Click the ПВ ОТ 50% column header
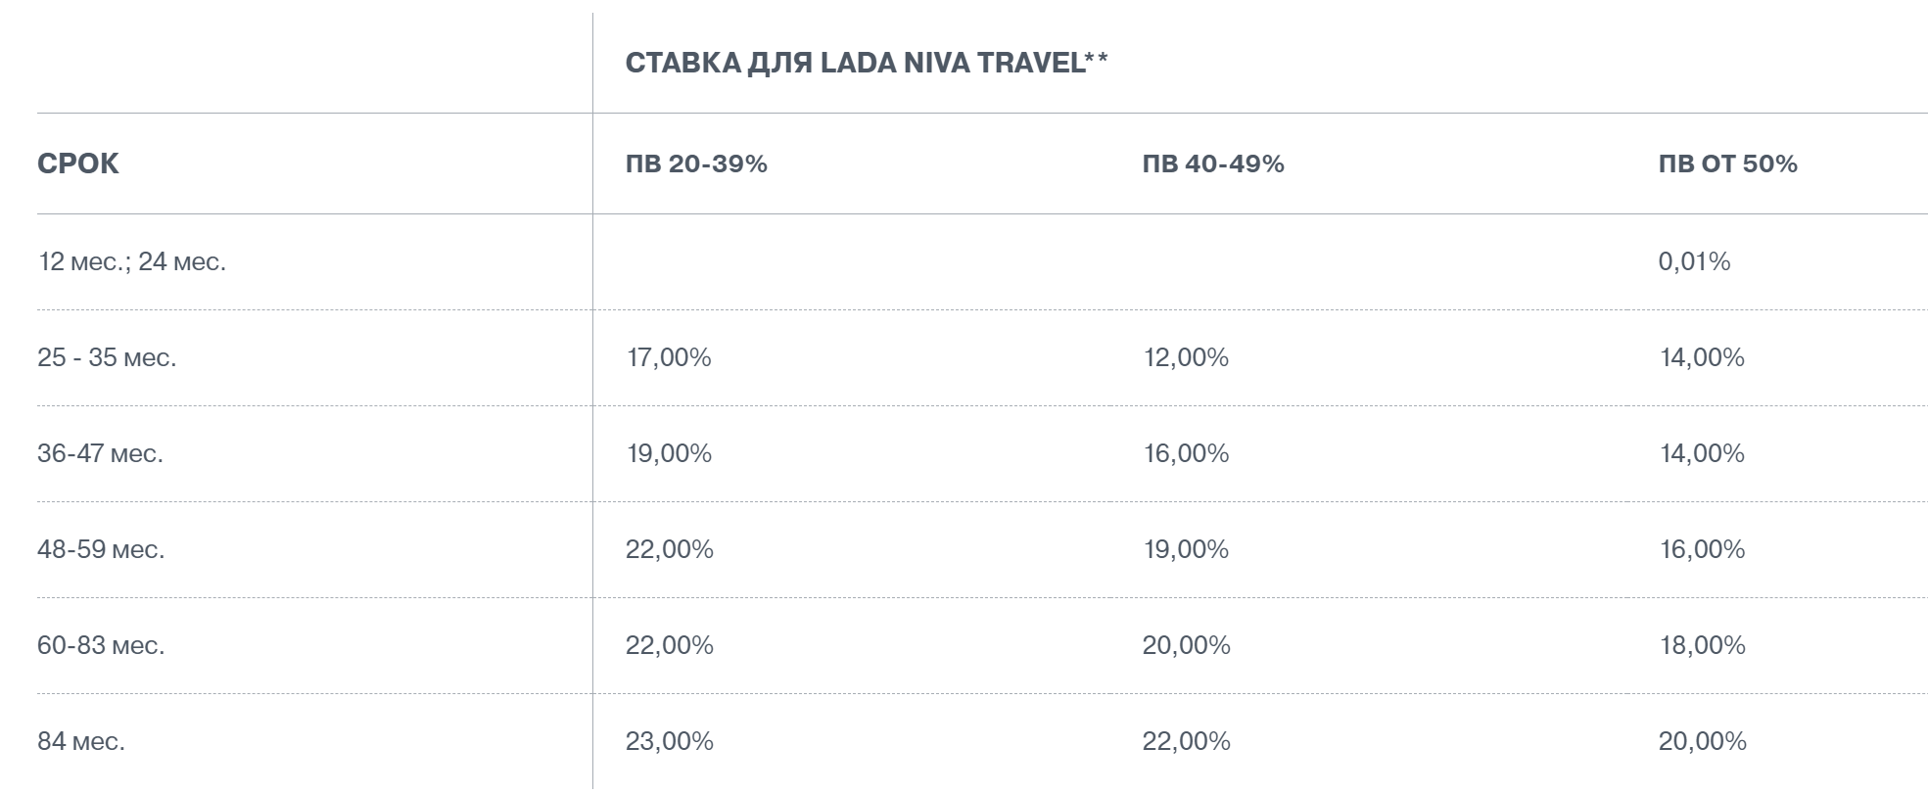This screenshot has height=794, width=1928. [1728, 163]
